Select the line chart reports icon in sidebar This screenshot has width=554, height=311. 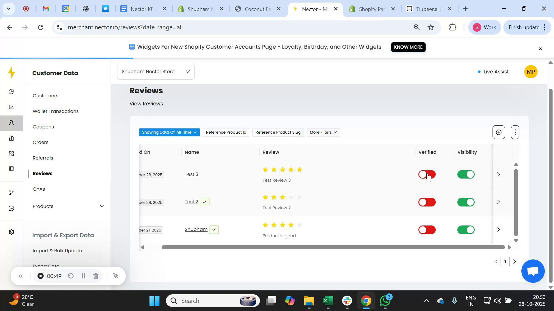pyautogui.click(x=12, y=107)
